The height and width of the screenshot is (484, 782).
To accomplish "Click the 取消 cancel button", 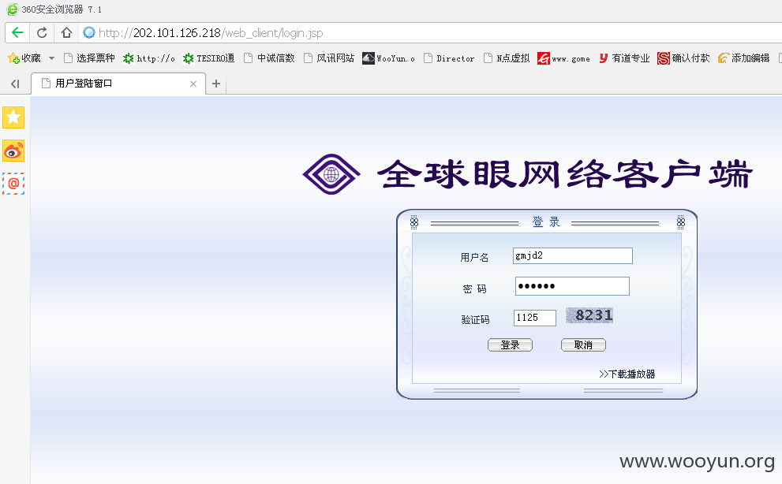I will click(583, 345).
